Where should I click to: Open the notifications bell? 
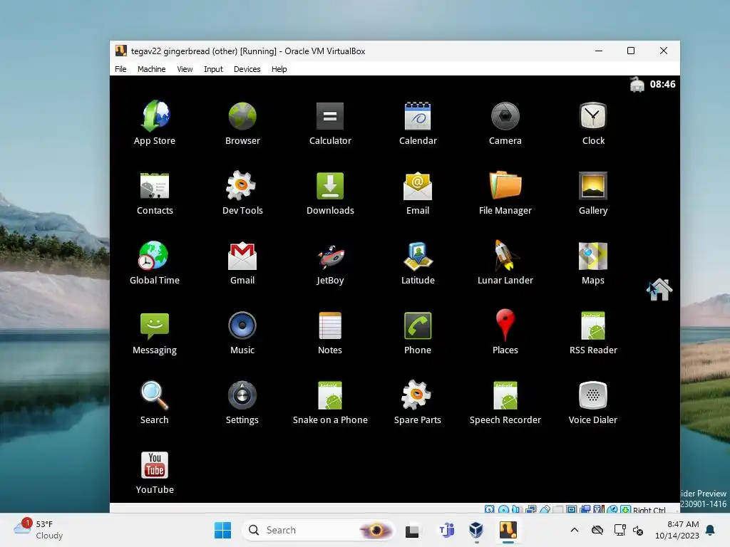click(710, 530)
